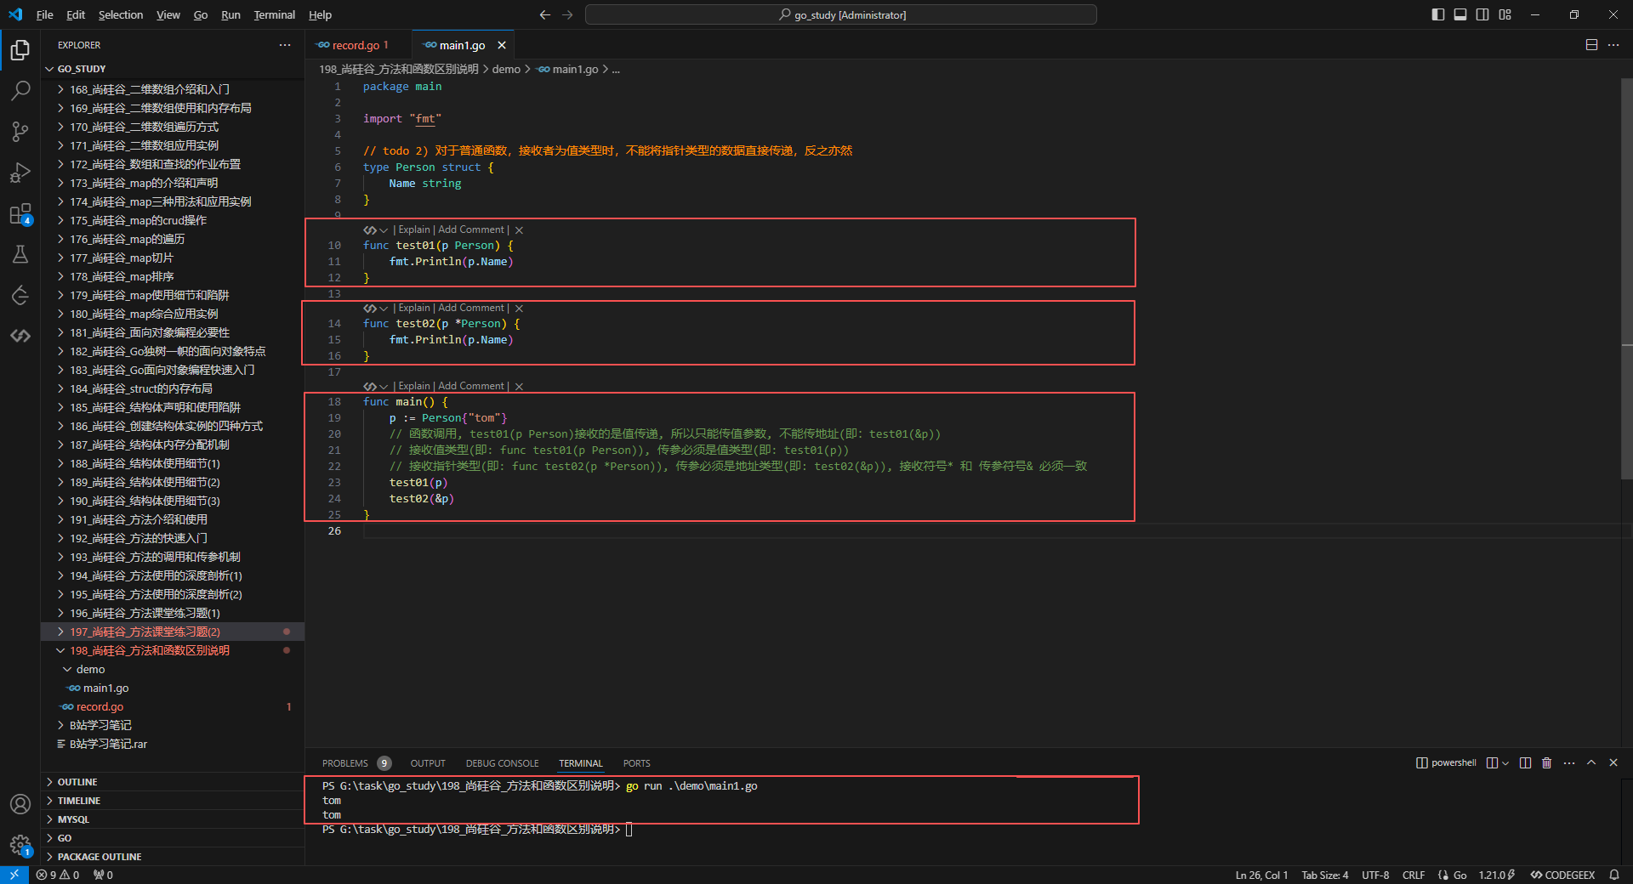Click the remote window indicator
1633x884 pixels.
coord(14,875)
